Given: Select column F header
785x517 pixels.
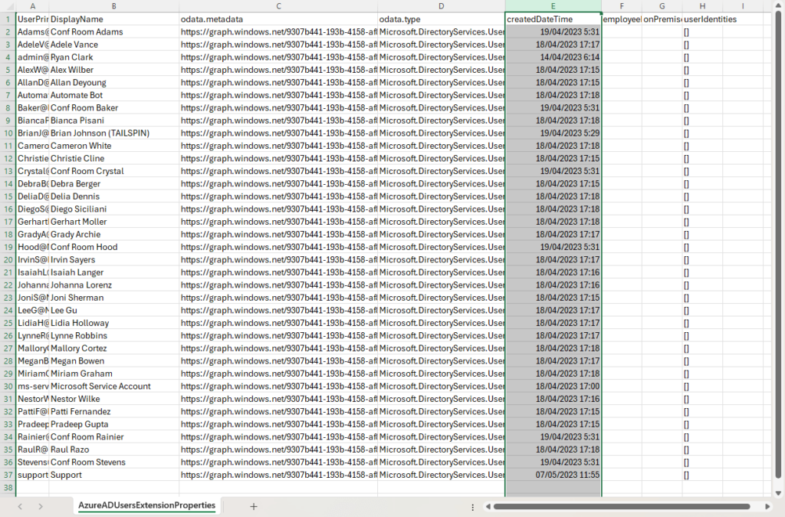Looking at the screenshot, I should (x=622, y=6).
